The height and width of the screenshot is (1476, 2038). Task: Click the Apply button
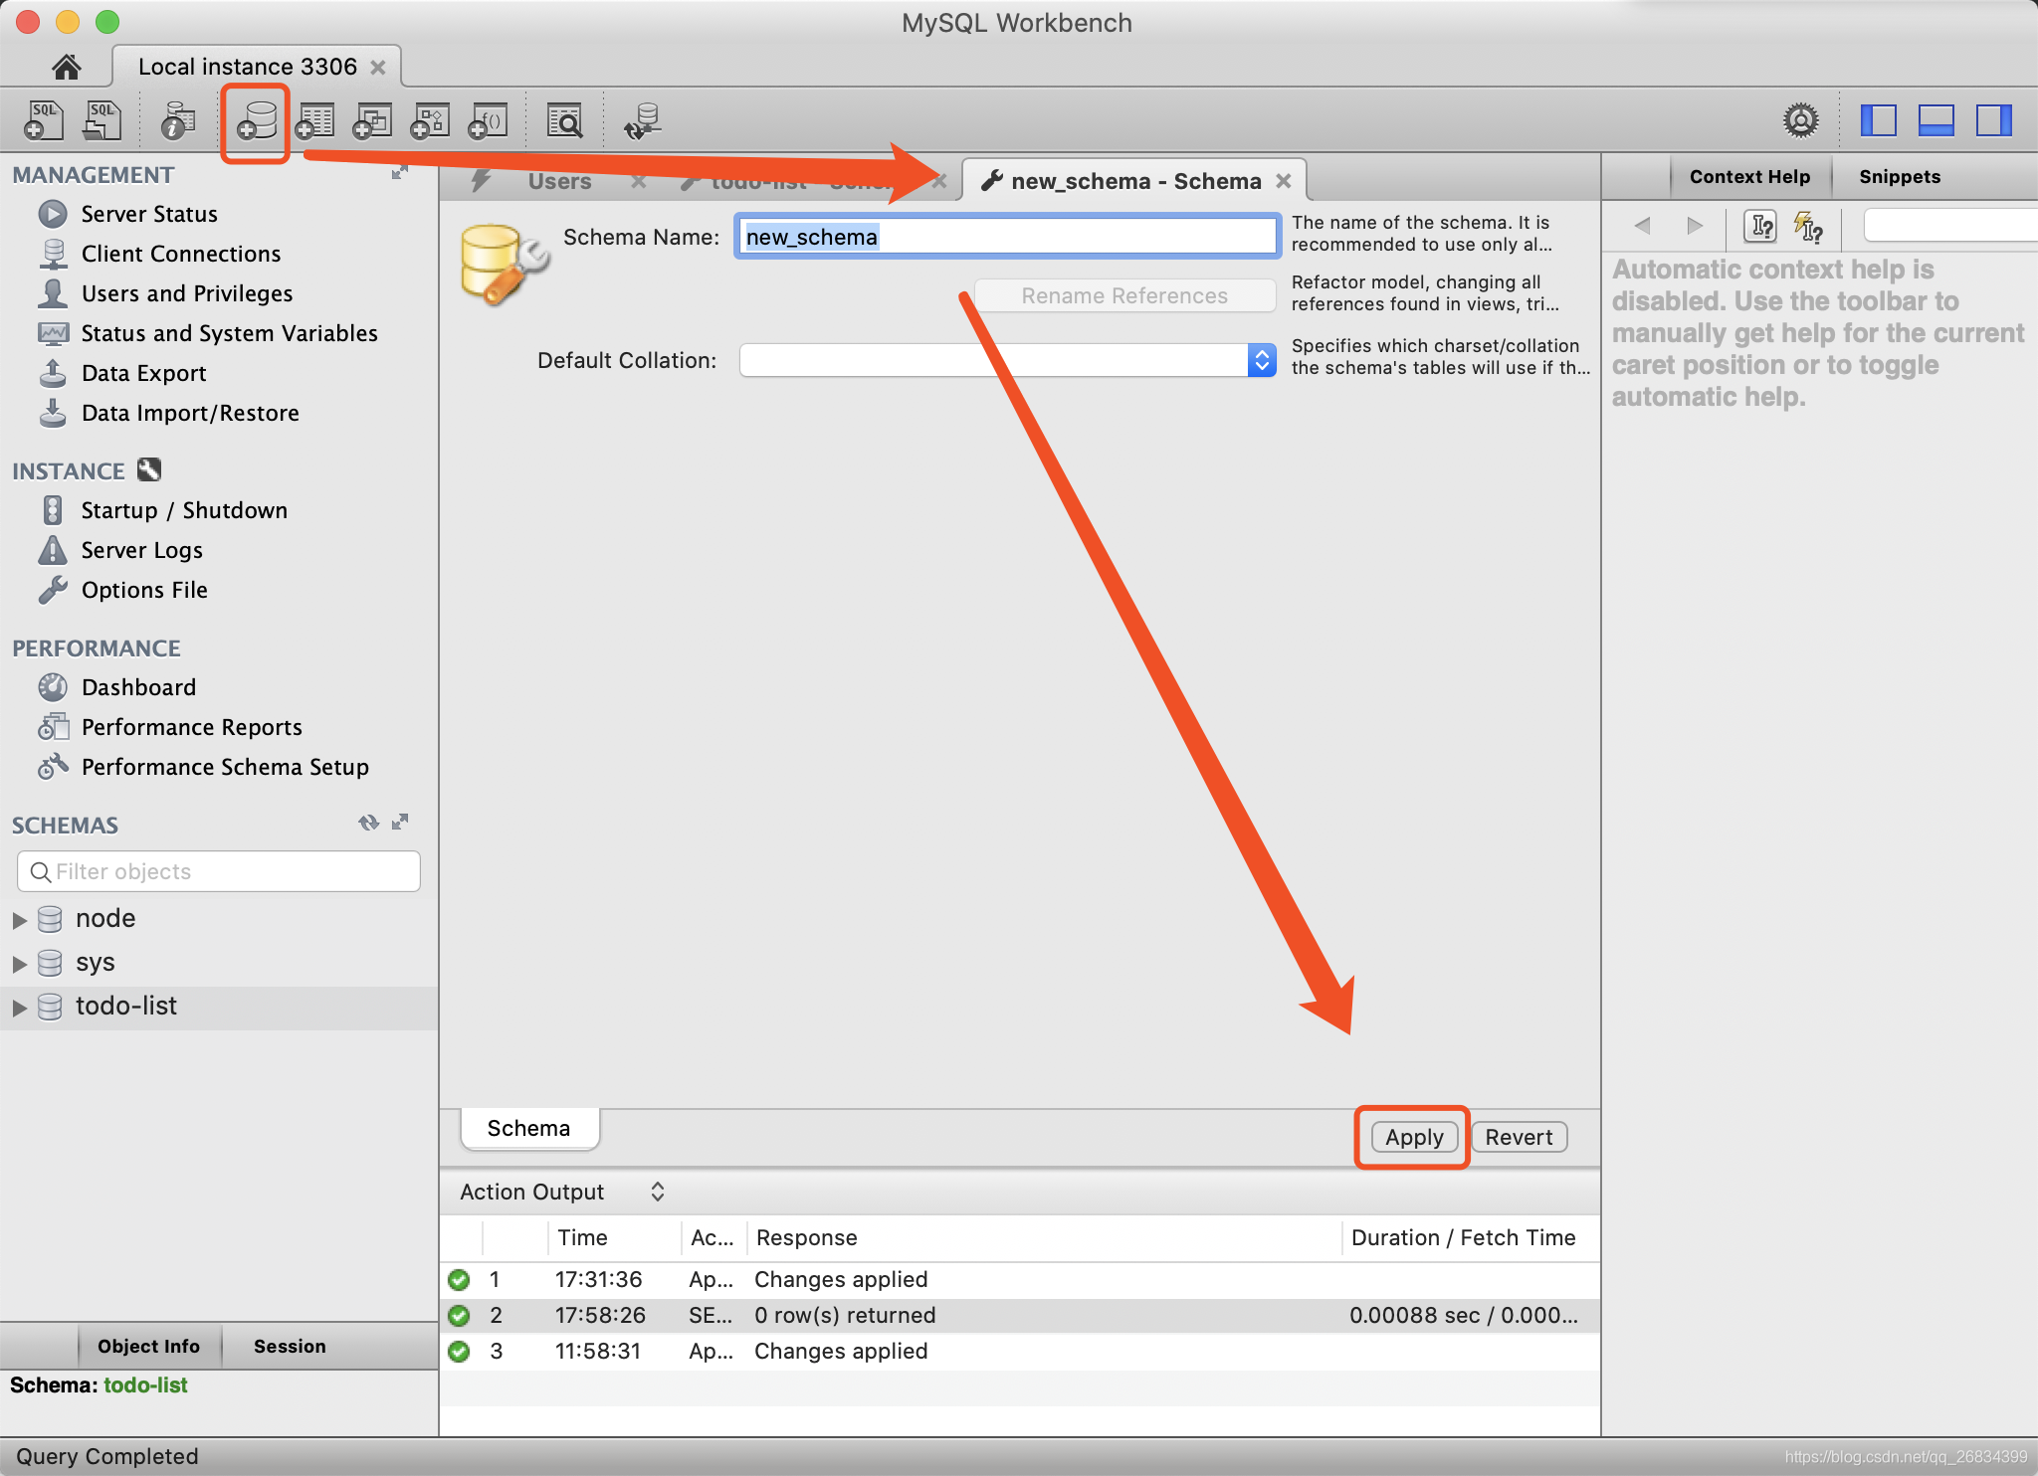tap(1413, 1137)
